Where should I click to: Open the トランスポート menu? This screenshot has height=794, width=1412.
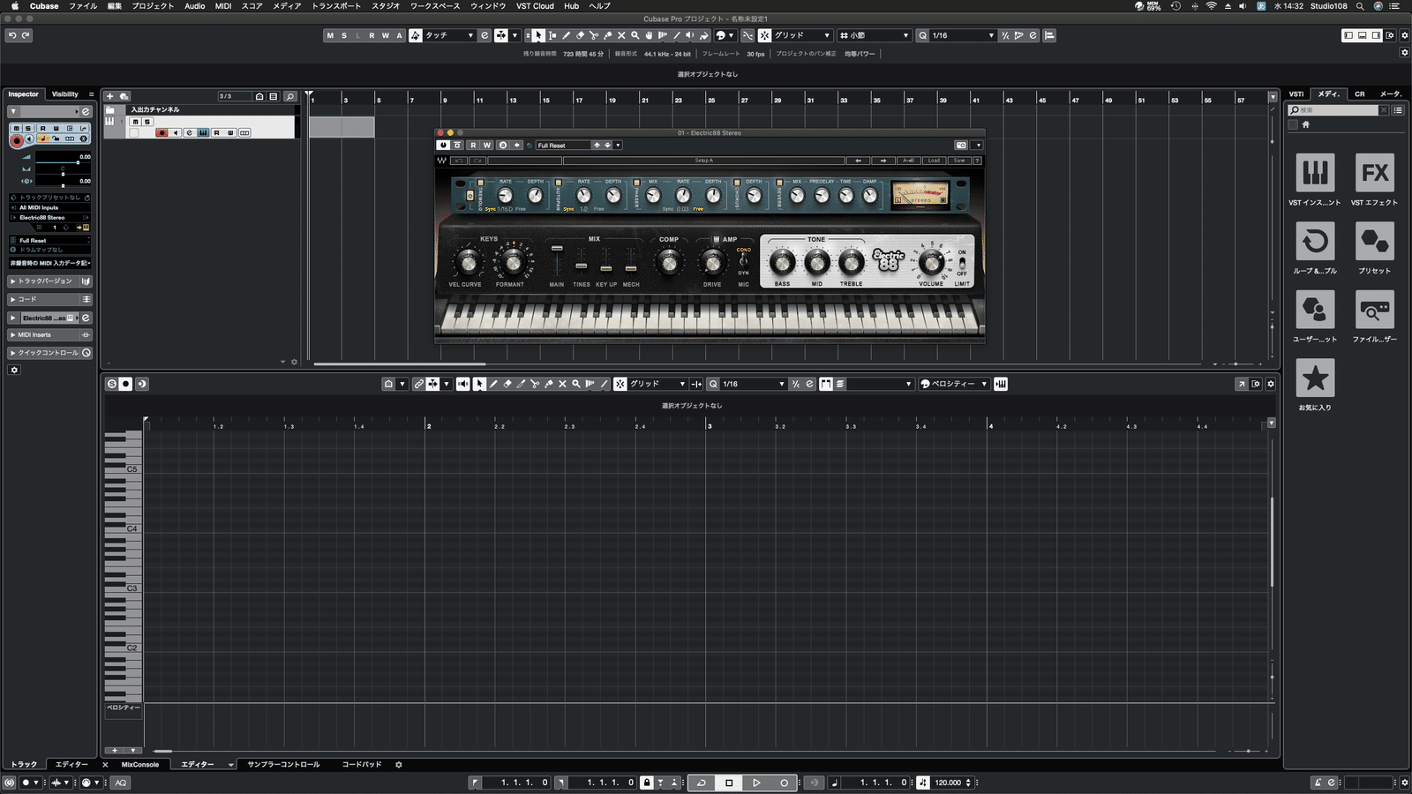(336, 6)
